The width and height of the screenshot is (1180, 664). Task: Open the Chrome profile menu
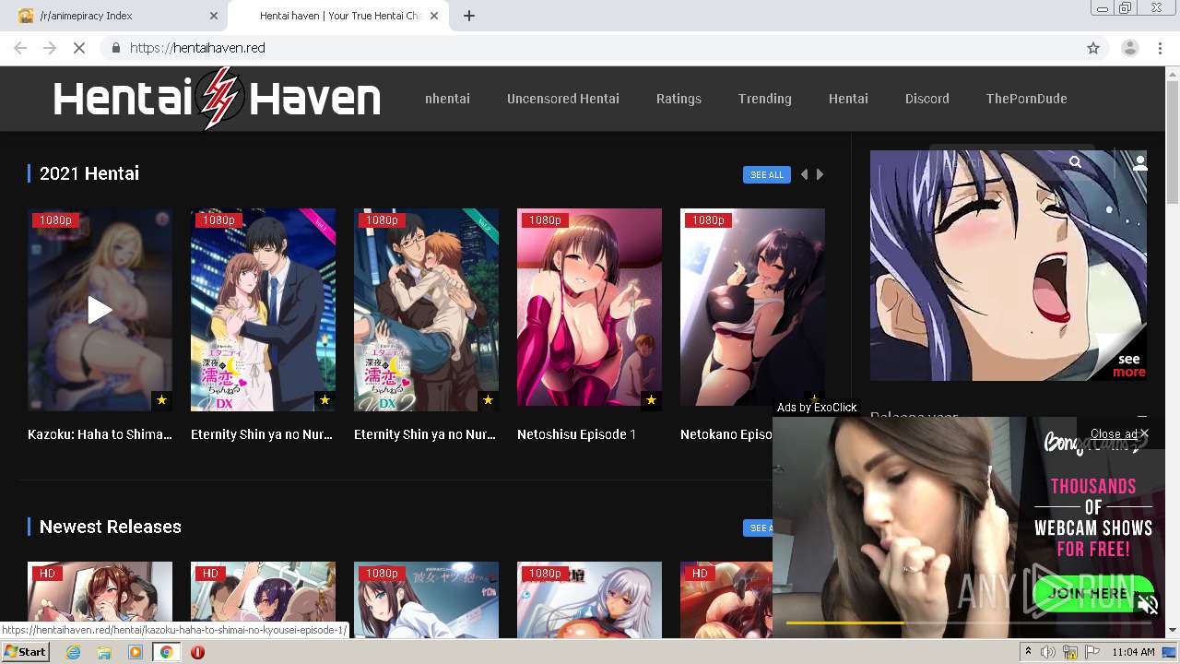pyautogui.click(x=1129, y=48)
